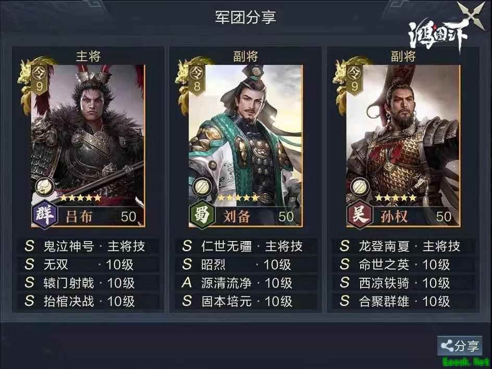Tap the 吴 faction badge on 孙权's card
This screenshot has height=369, width=492.
point(360,215)
